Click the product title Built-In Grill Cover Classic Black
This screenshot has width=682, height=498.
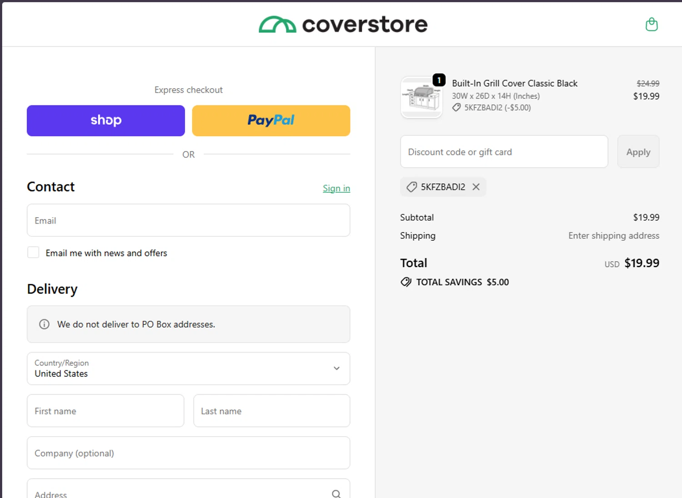(x=515, y=83)
